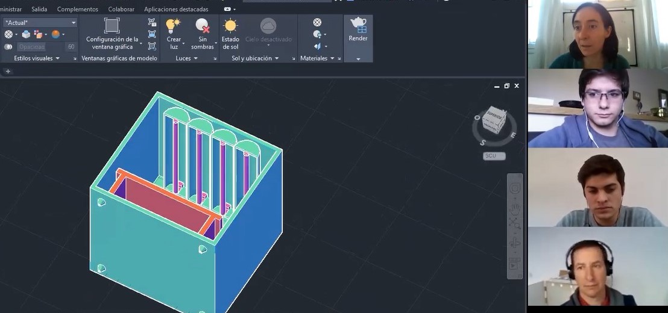
Task: Click the colored cubes edge style icon
Action: 39,34
